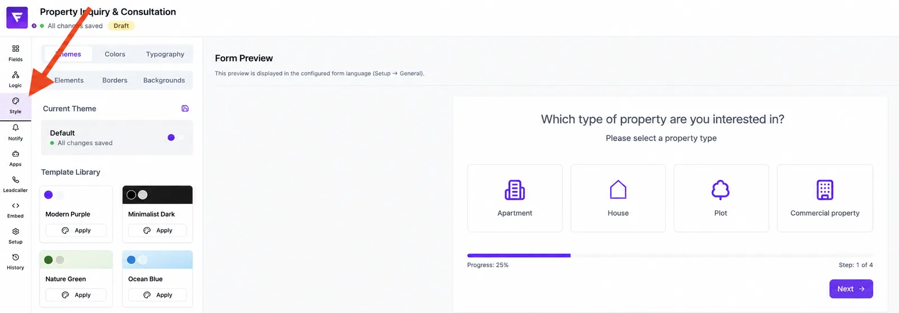
Task: Click the purple app logo icon
Action: tap(17, 17)
